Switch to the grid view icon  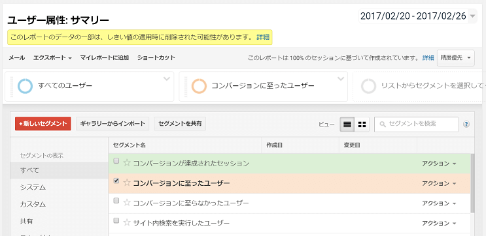click(362, 125)
